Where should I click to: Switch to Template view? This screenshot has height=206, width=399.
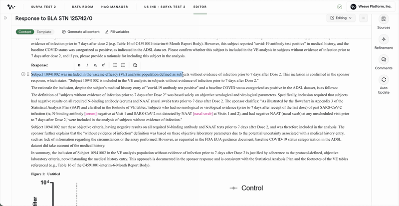point(44,32)
